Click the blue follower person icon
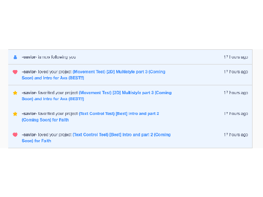The height and width of the screenshot is (197, 263). pyautogui.click(x=15, y=57)
